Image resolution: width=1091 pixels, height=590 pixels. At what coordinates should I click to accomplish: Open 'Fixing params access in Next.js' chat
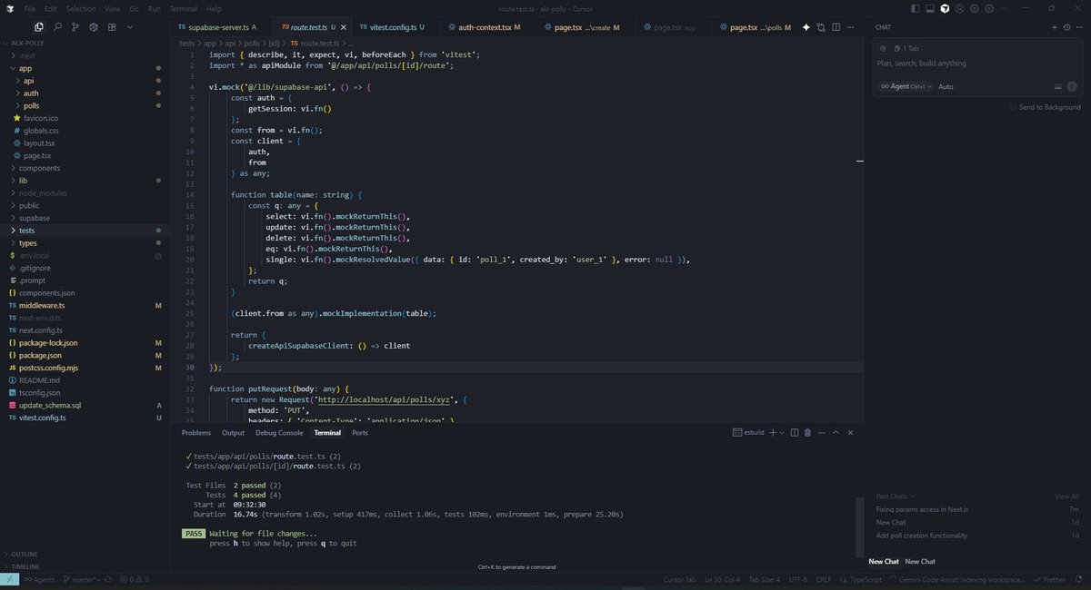click(920, 509)
